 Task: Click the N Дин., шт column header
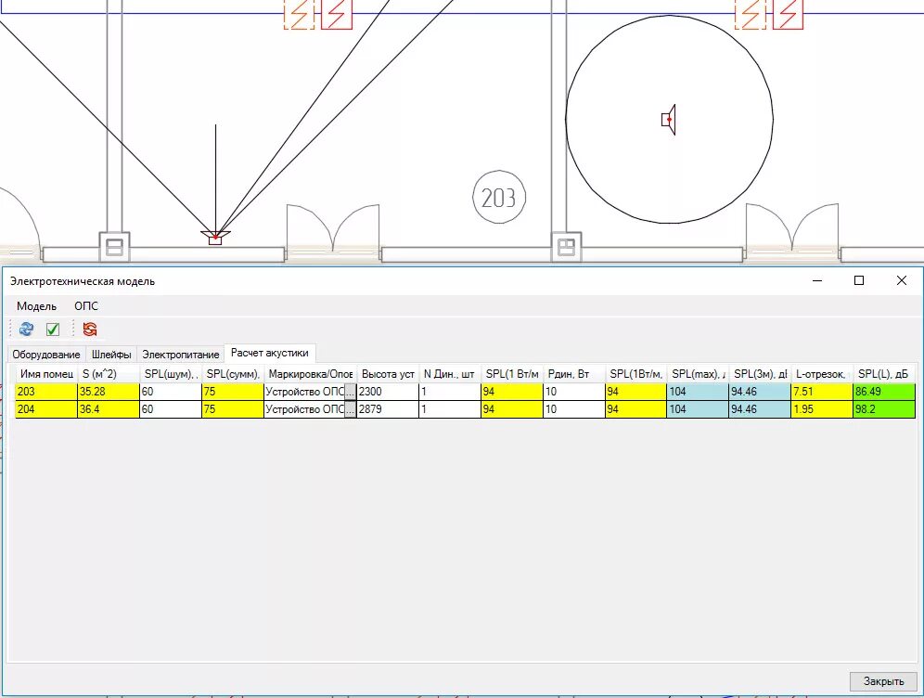pyautogui.click(x=450, y=374)
